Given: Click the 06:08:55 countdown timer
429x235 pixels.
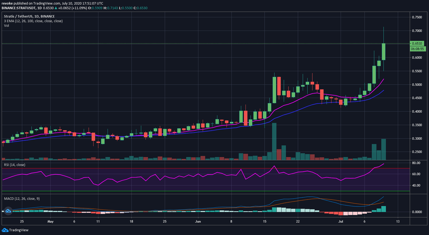Looking at the screenshot, I should [418, 49].
